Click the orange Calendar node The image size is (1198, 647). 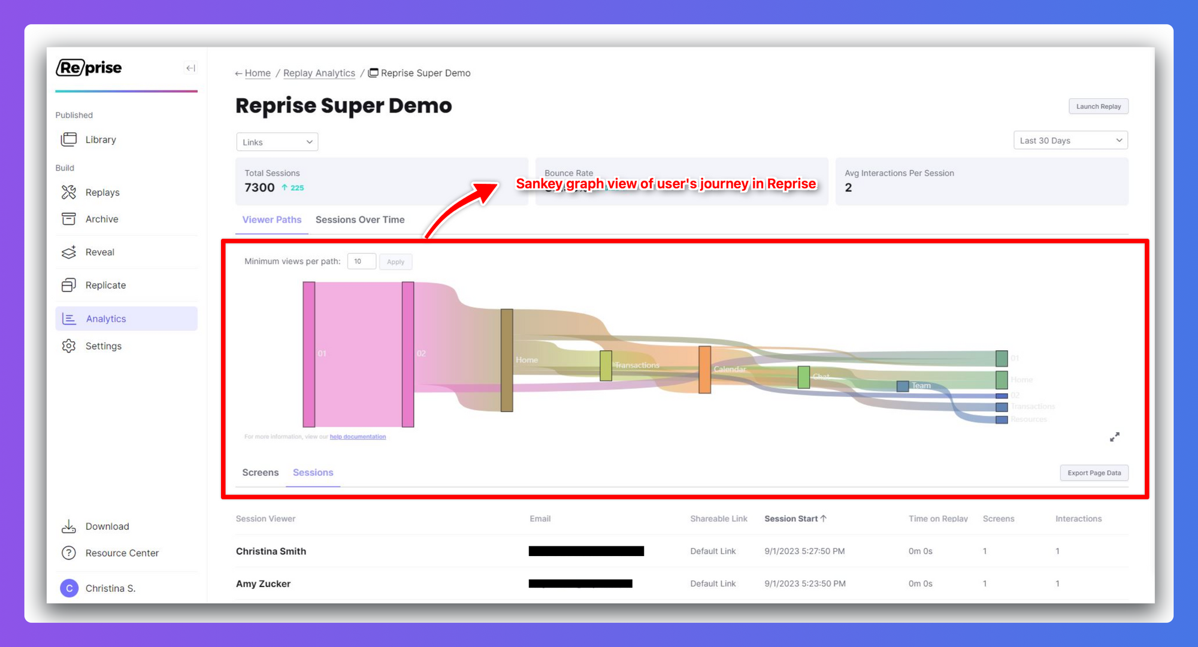(704, 369)
